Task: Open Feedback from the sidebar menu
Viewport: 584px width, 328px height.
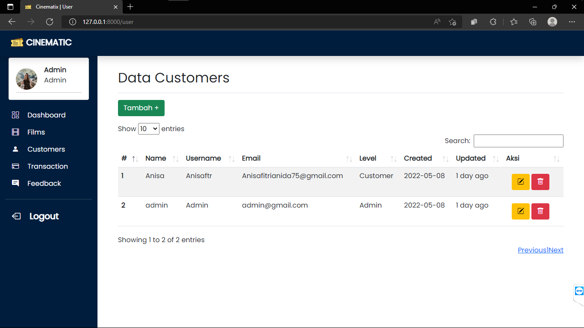Action: click(44, 183)
